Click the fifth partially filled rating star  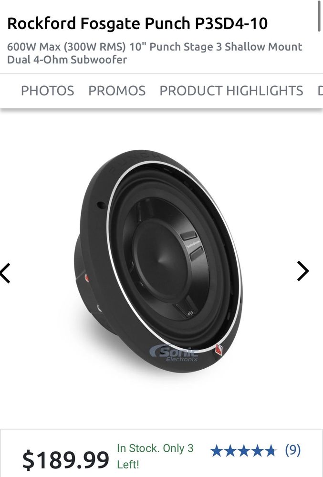coord(271,451)
